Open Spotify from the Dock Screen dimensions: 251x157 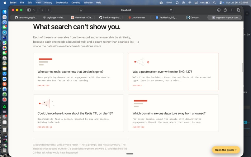[x=4, y=107]
